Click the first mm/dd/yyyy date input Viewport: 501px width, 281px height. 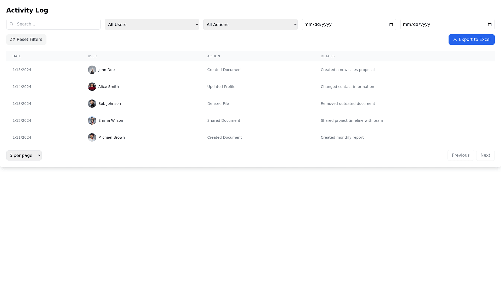[339, 24]
